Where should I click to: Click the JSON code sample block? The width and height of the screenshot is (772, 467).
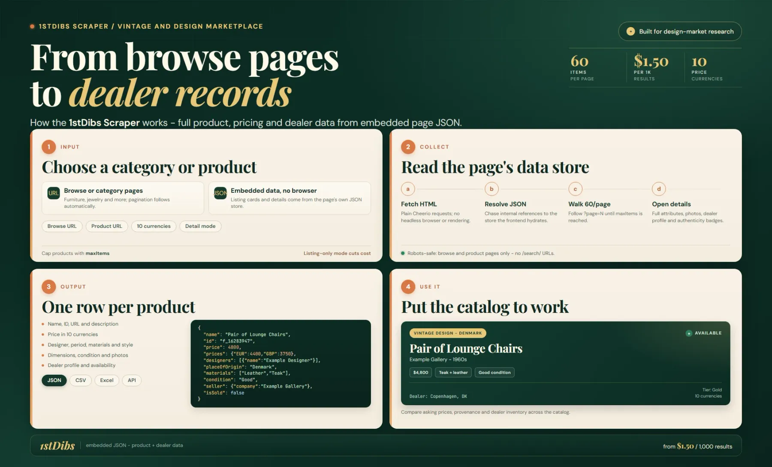pos(280,364)
